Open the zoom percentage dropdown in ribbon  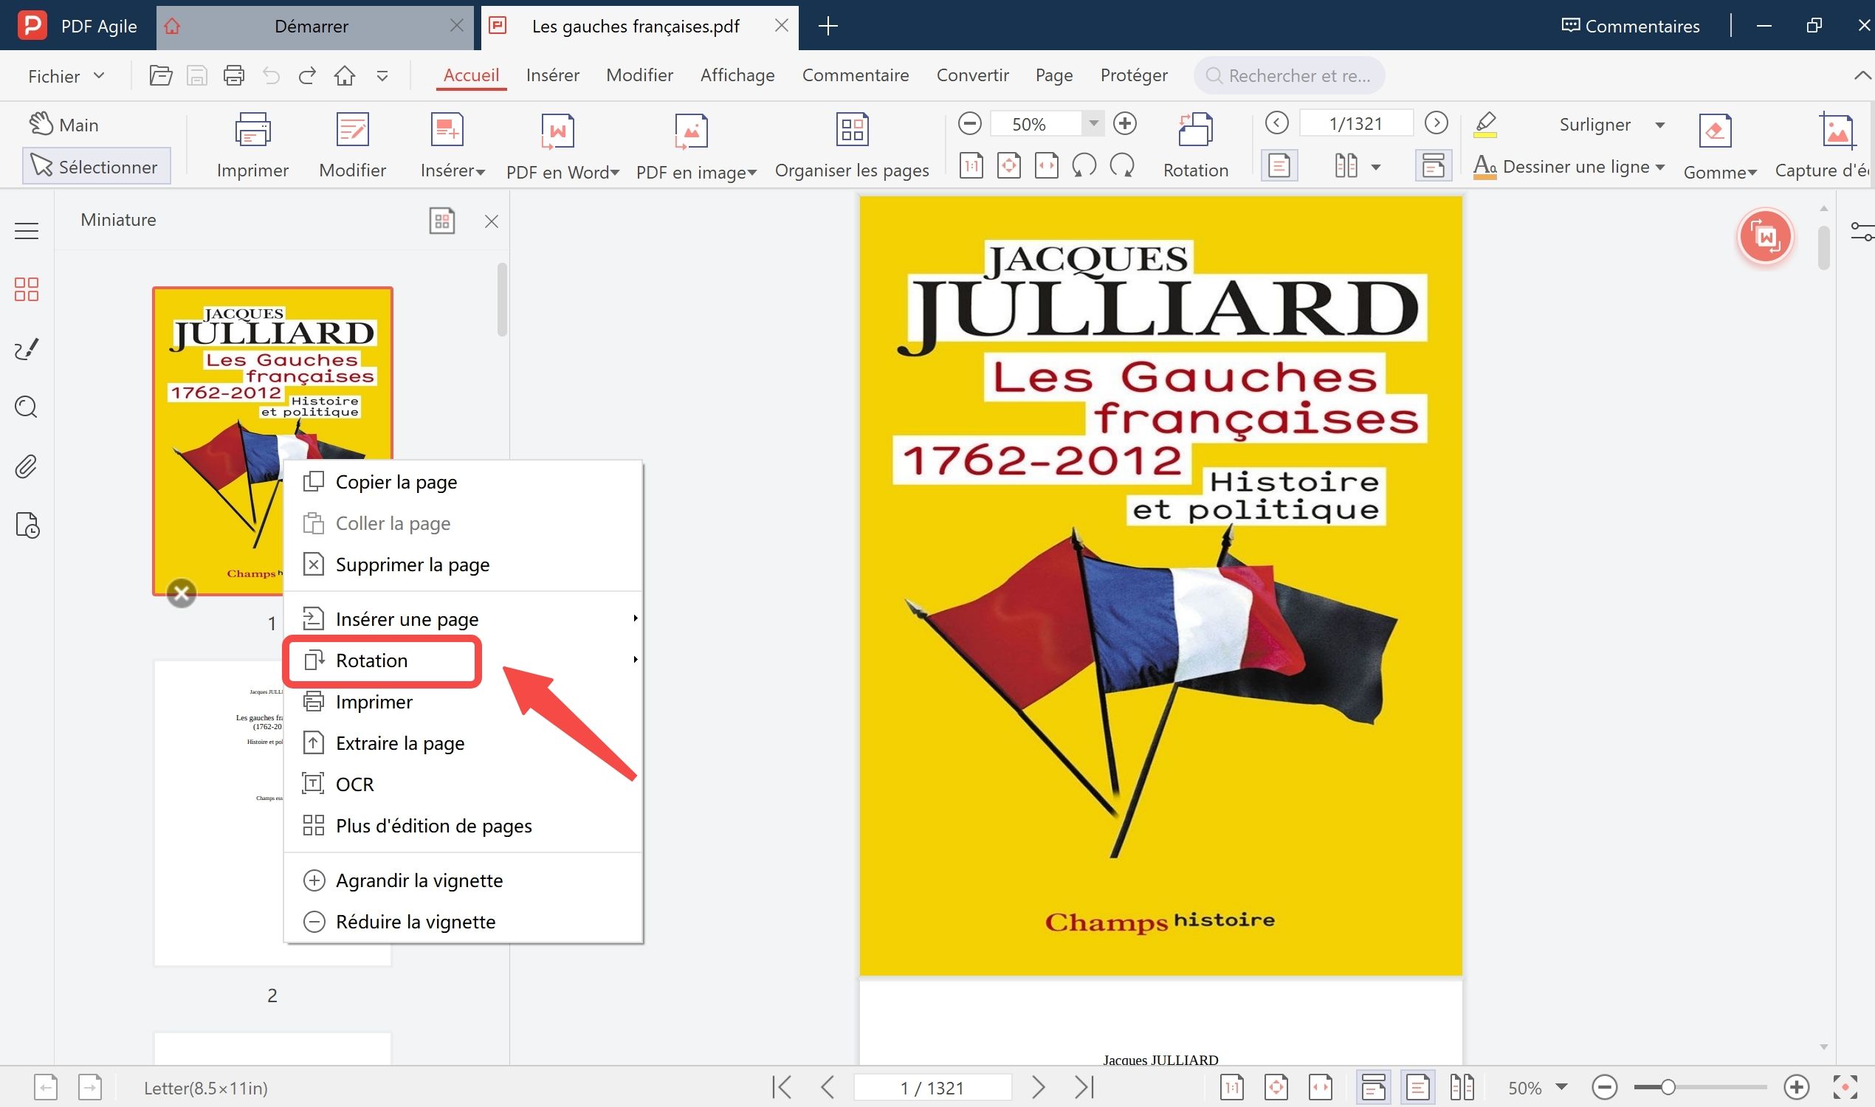[x=1093, y=123]
